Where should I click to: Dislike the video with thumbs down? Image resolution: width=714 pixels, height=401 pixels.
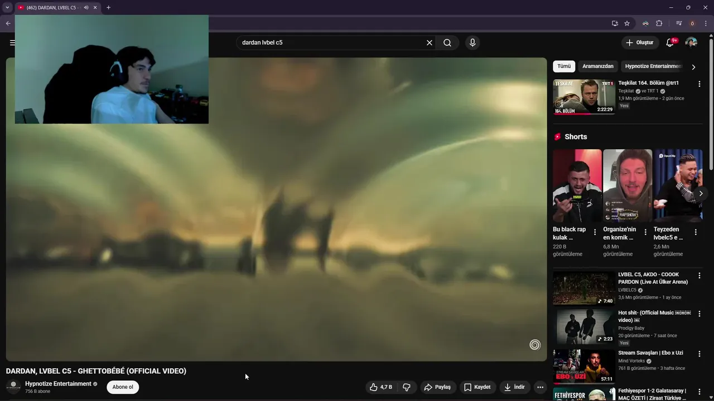407,387
